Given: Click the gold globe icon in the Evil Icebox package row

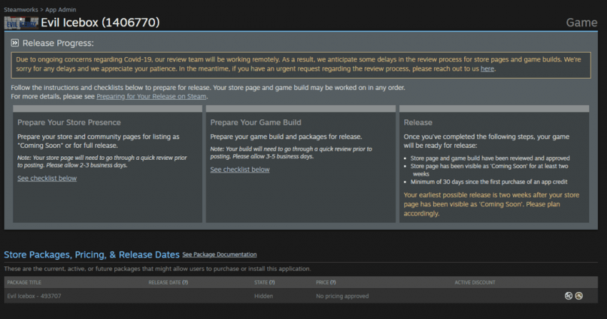Looking at the screenshot, I should 578,295.
